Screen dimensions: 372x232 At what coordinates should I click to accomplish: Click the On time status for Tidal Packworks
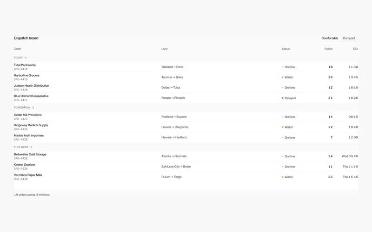[288, 67]
